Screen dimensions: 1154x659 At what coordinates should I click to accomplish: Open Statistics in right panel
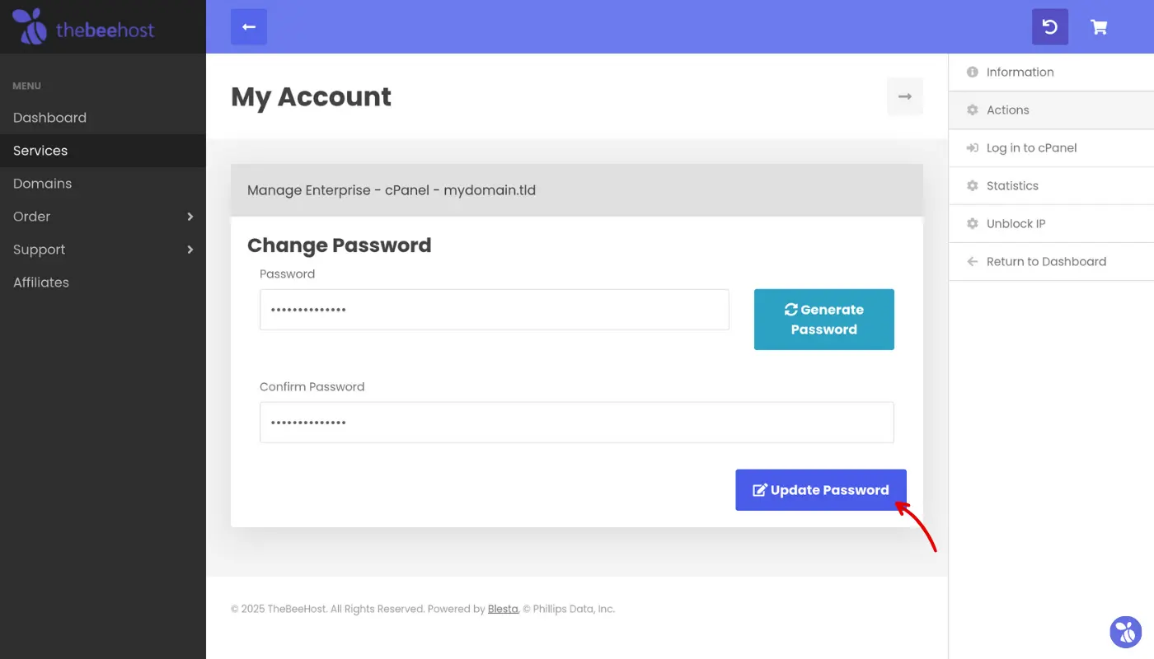1012,186
